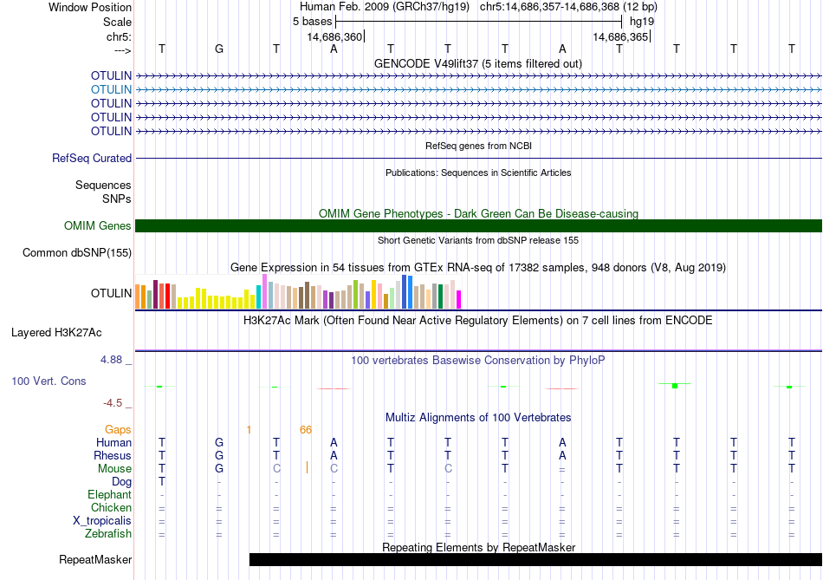823x580 pixels.
Task: Select the X_tropicalis species row label
Action: click(x=102, y=521)
